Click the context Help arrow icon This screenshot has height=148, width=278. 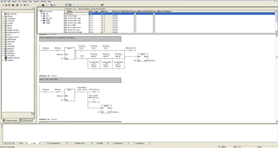tap(102, 5)
